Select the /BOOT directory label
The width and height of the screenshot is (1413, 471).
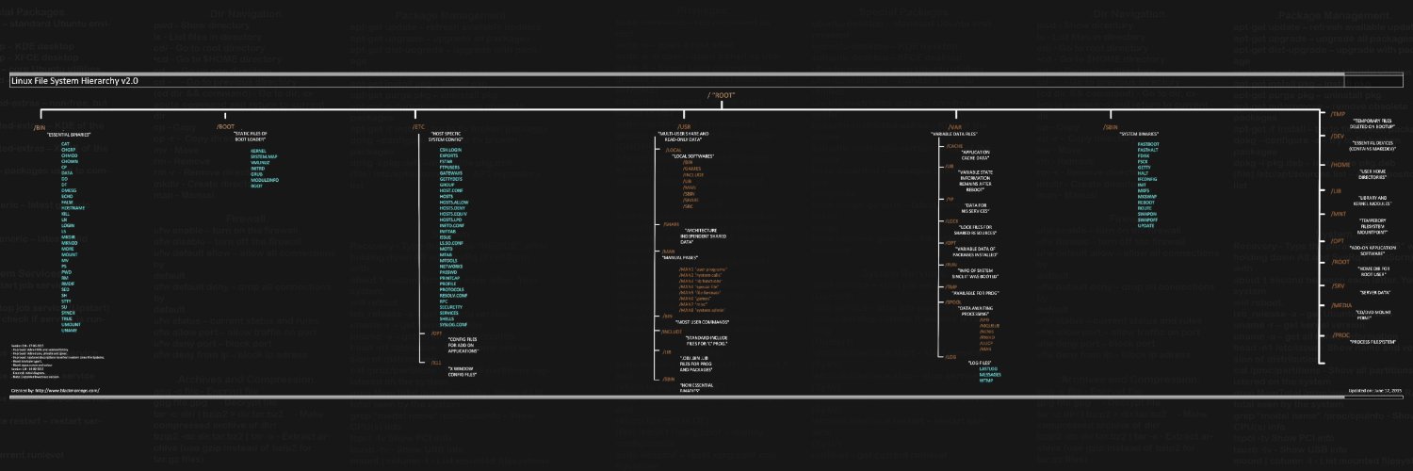click(225, 126)
